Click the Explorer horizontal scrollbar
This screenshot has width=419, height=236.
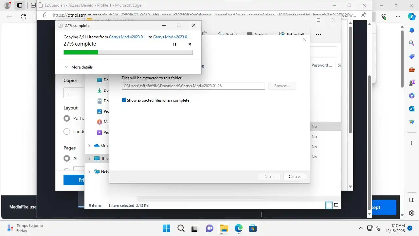coord(203,199)
